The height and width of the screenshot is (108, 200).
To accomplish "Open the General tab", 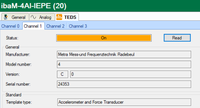I will (x=15, y=17).
